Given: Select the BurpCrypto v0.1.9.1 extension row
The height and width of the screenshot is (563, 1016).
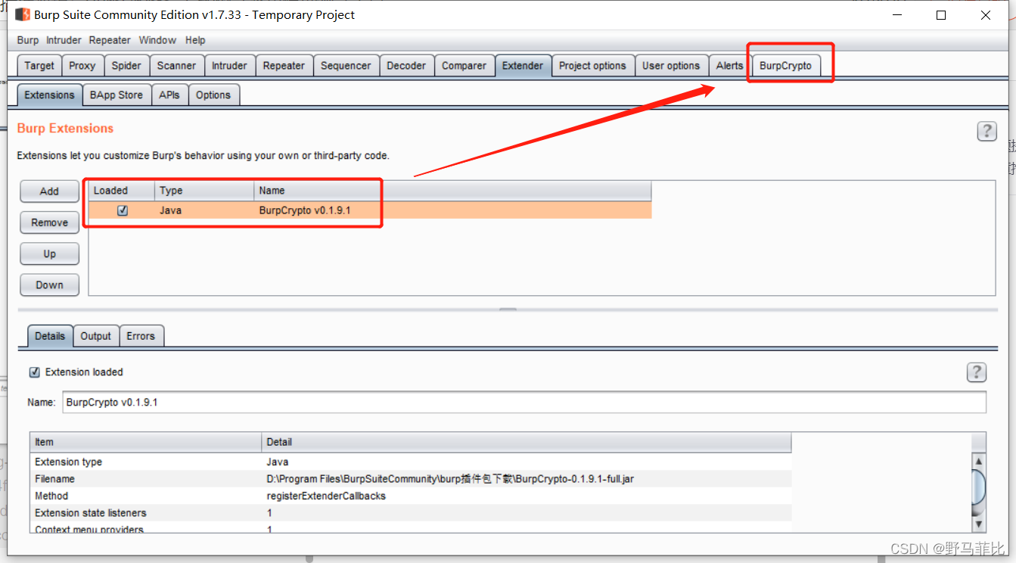Looking at the screenshot, I should click(x=370, y=210).
